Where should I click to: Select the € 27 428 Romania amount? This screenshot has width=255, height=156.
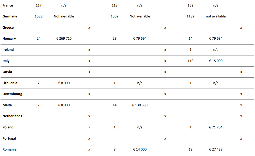point(216,149)
